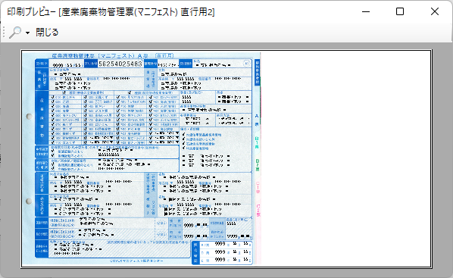Close the print preview window
This screenshot has width=453, height=278.
coord(435,11)
